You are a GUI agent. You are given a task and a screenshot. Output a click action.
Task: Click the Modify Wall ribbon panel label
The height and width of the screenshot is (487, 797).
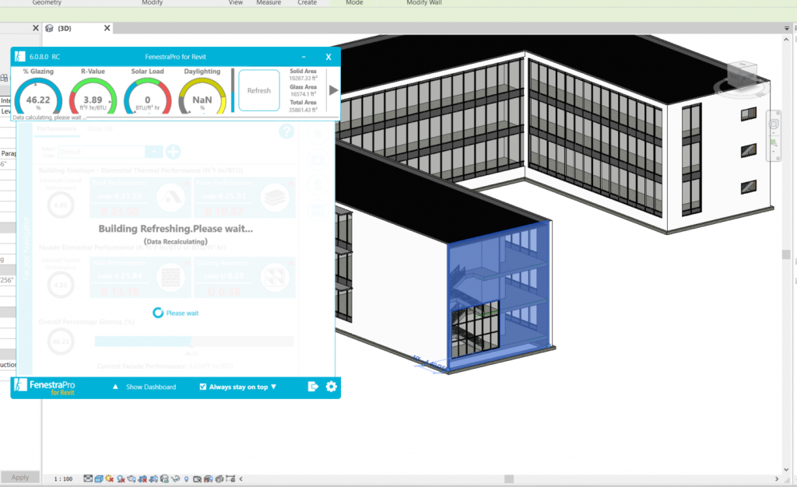424,2
